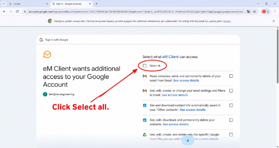Open the Chrome profile avatar button
The image size is (279, 148).
click(266, 11)
